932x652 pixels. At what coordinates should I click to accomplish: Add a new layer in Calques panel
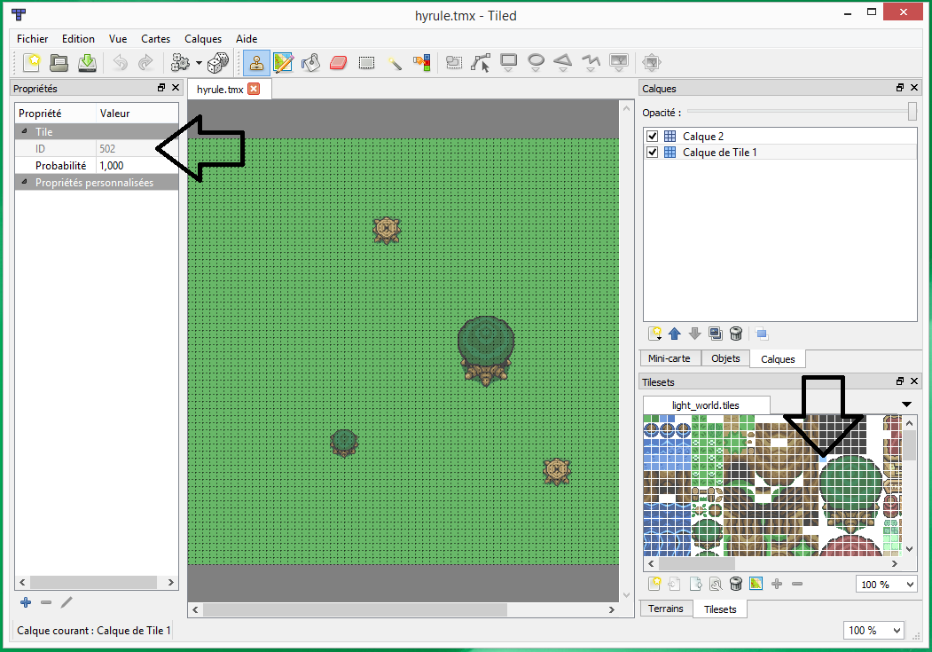[x=654, y=334]
